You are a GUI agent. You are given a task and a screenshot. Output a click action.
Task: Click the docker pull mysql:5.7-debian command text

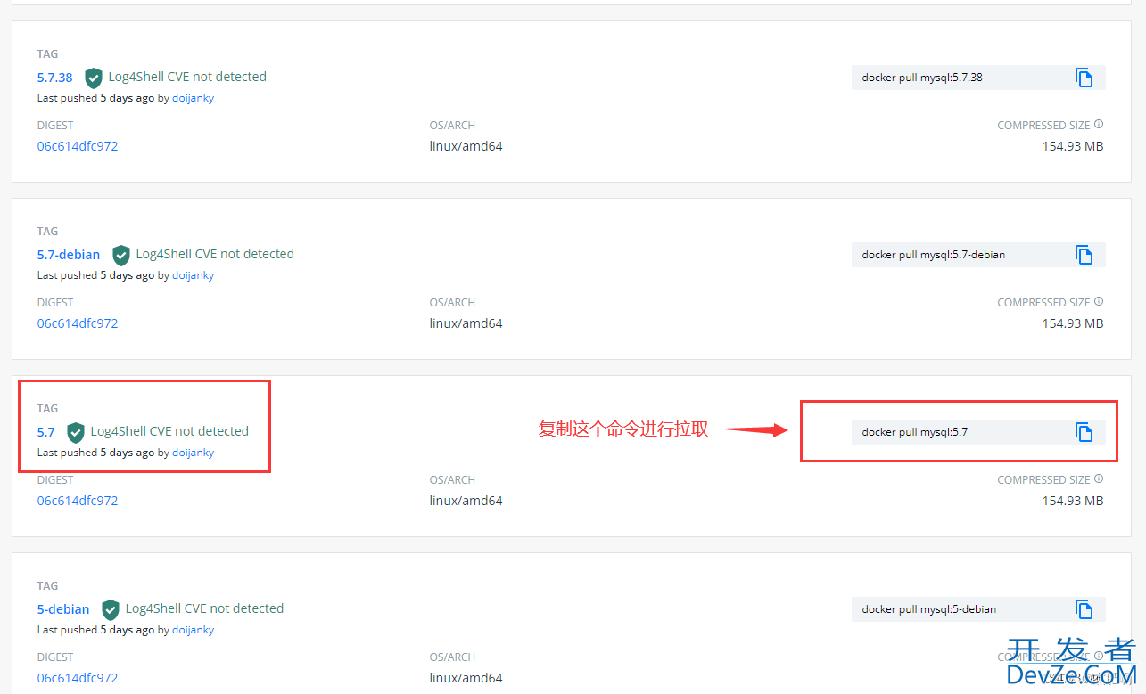click(934, 255)
